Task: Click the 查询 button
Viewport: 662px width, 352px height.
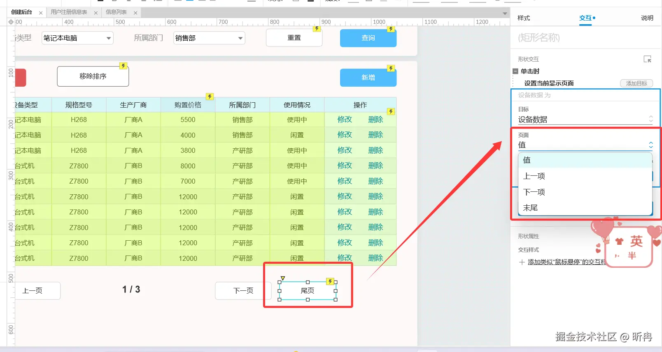Action: [x=368, y=38]
